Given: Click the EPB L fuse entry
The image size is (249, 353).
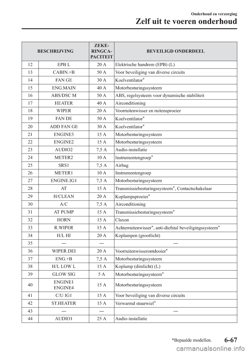Looking at the screenshot, I should tap(64, 65).
